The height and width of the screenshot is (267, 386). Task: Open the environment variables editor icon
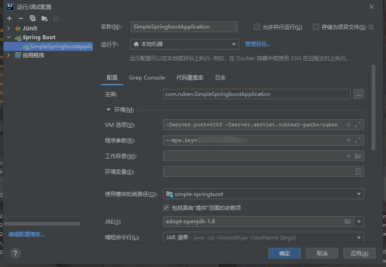pyautogui.click(x=358, y=172)
